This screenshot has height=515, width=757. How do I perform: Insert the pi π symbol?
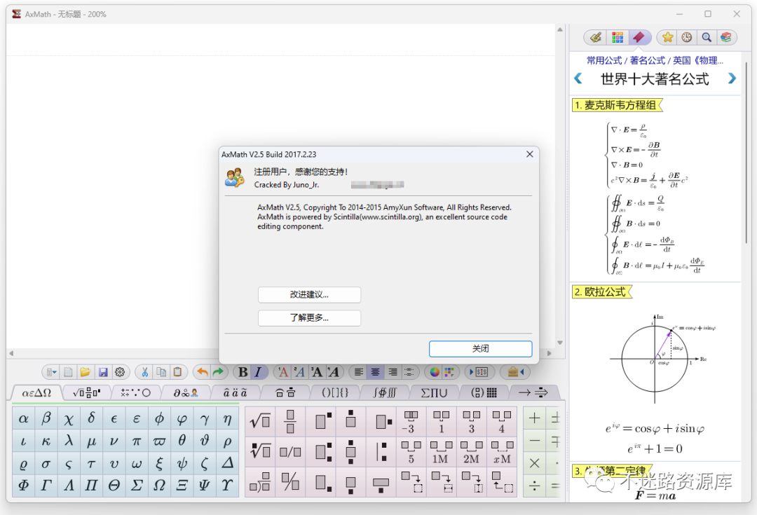point(137,441)
